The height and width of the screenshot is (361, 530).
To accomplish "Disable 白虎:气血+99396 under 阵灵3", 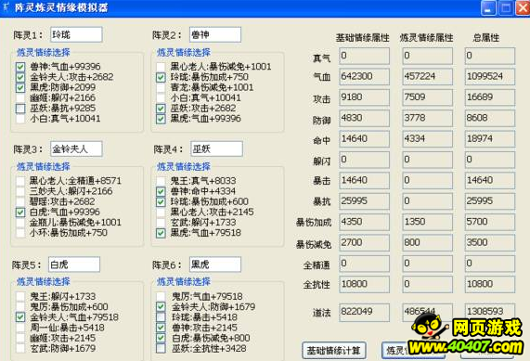I will pyautogui.click(x=20, y=213).
